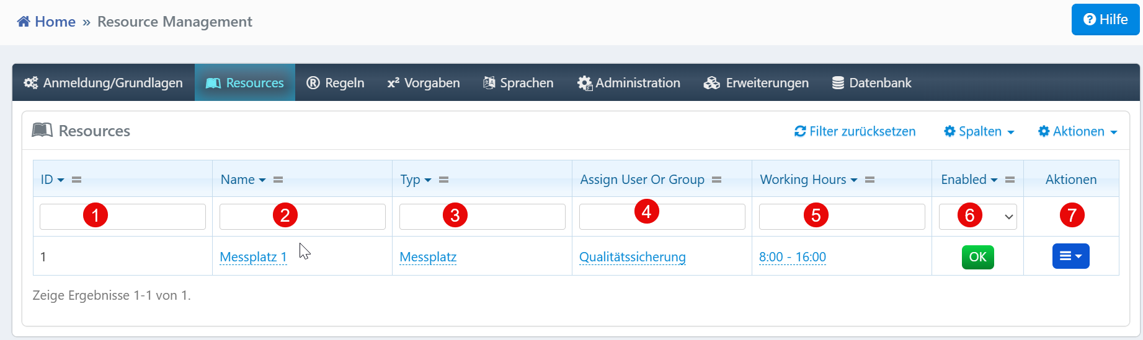Click the gear icon beside Spalten
The width and height of the screenshot is (1143, 340).
coord(950,131)
